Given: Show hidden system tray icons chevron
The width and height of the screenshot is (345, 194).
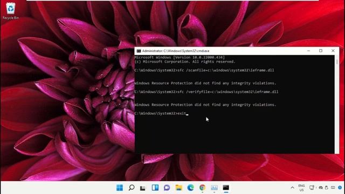Looking at the screenshot, I should click(292, 188).
